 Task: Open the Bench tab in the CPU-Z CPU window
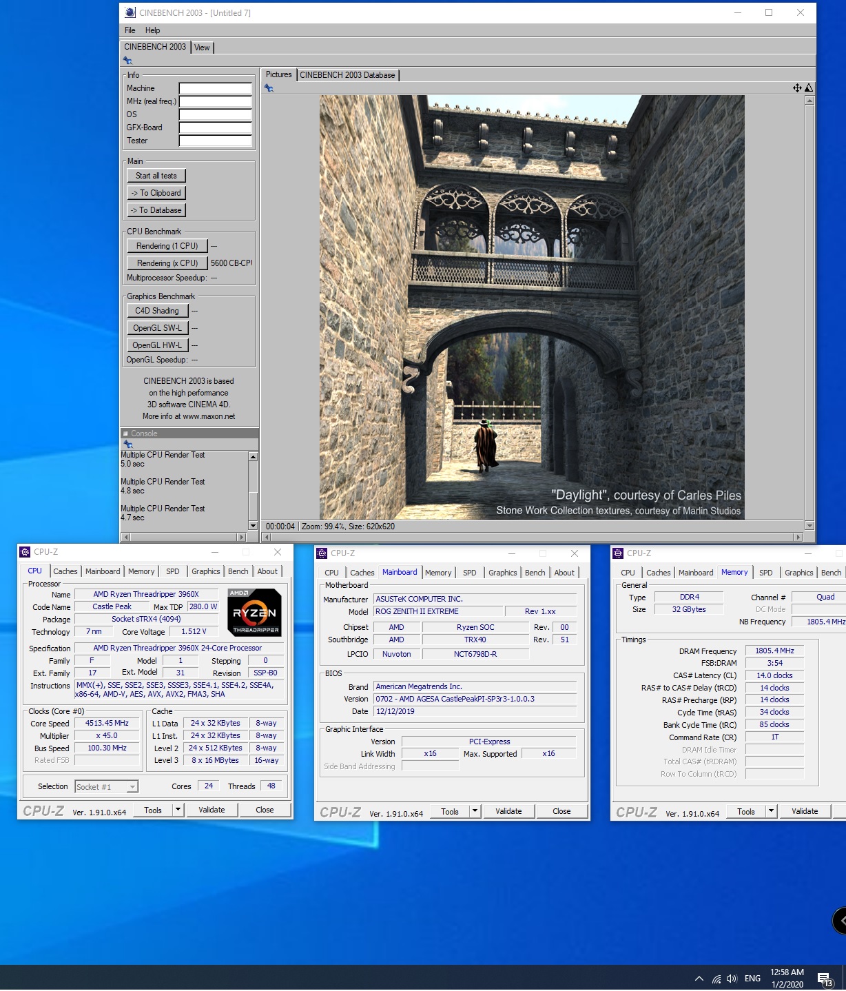tap(238, 571)
